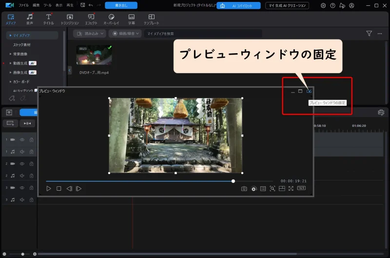Image resolution: width=390 pixels, height=258 pixels.
Task: Click the add tracks icon in timeline
Action: pos(10,123)
